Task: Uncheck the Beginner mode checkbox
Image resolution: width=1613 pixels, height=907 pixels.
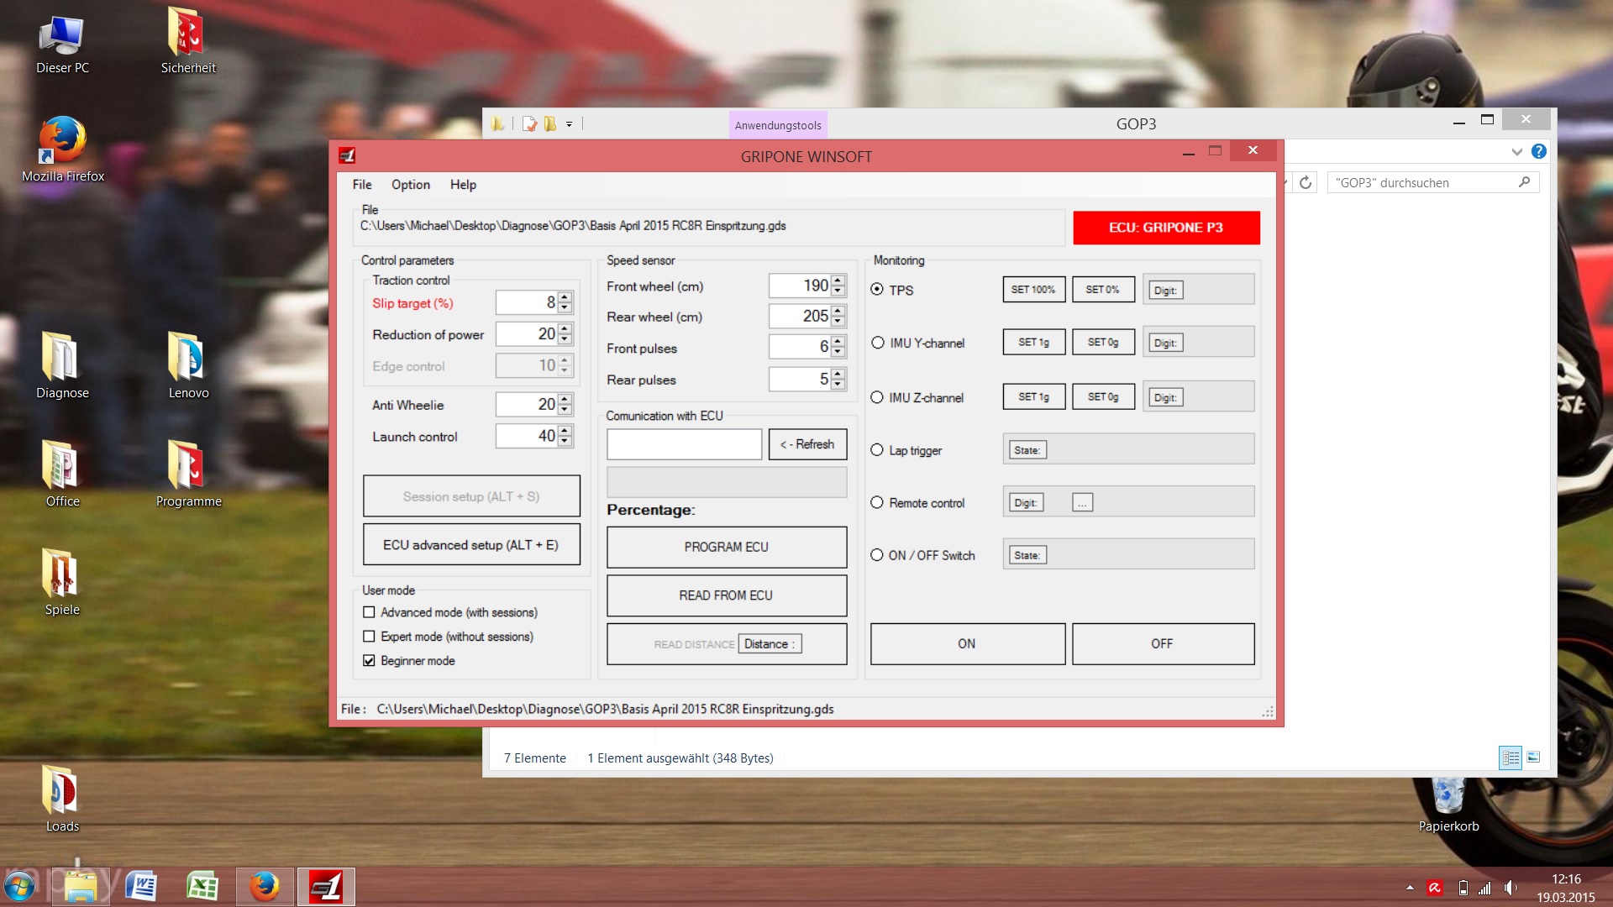Action: [x=369, y=661]
